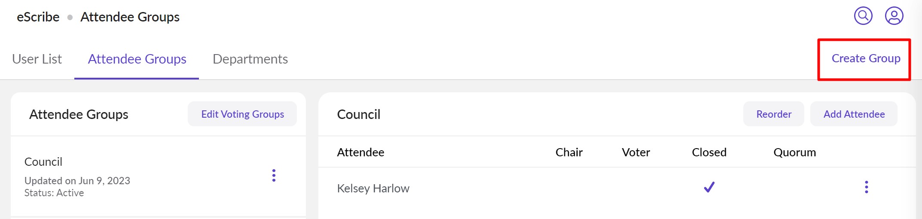The image size is (922, 219).
Task: Click the Voter column header
Action: (x=636, y=152)
